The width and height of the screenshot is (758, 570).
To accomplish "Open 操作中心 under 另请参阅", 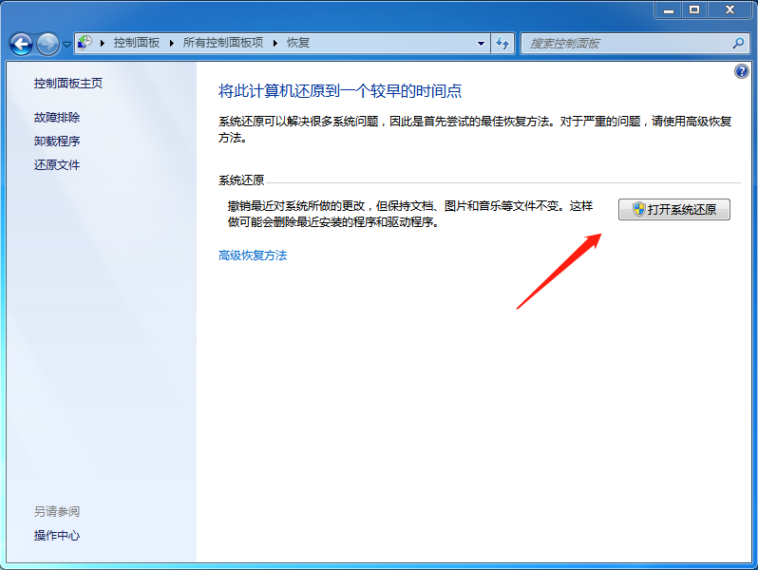I will [57, 535].
